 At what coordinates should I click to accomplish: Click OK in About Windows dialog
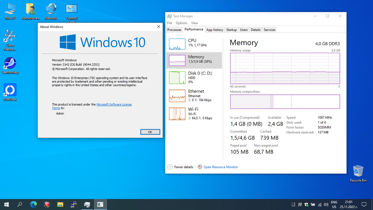tap(150, 132)
